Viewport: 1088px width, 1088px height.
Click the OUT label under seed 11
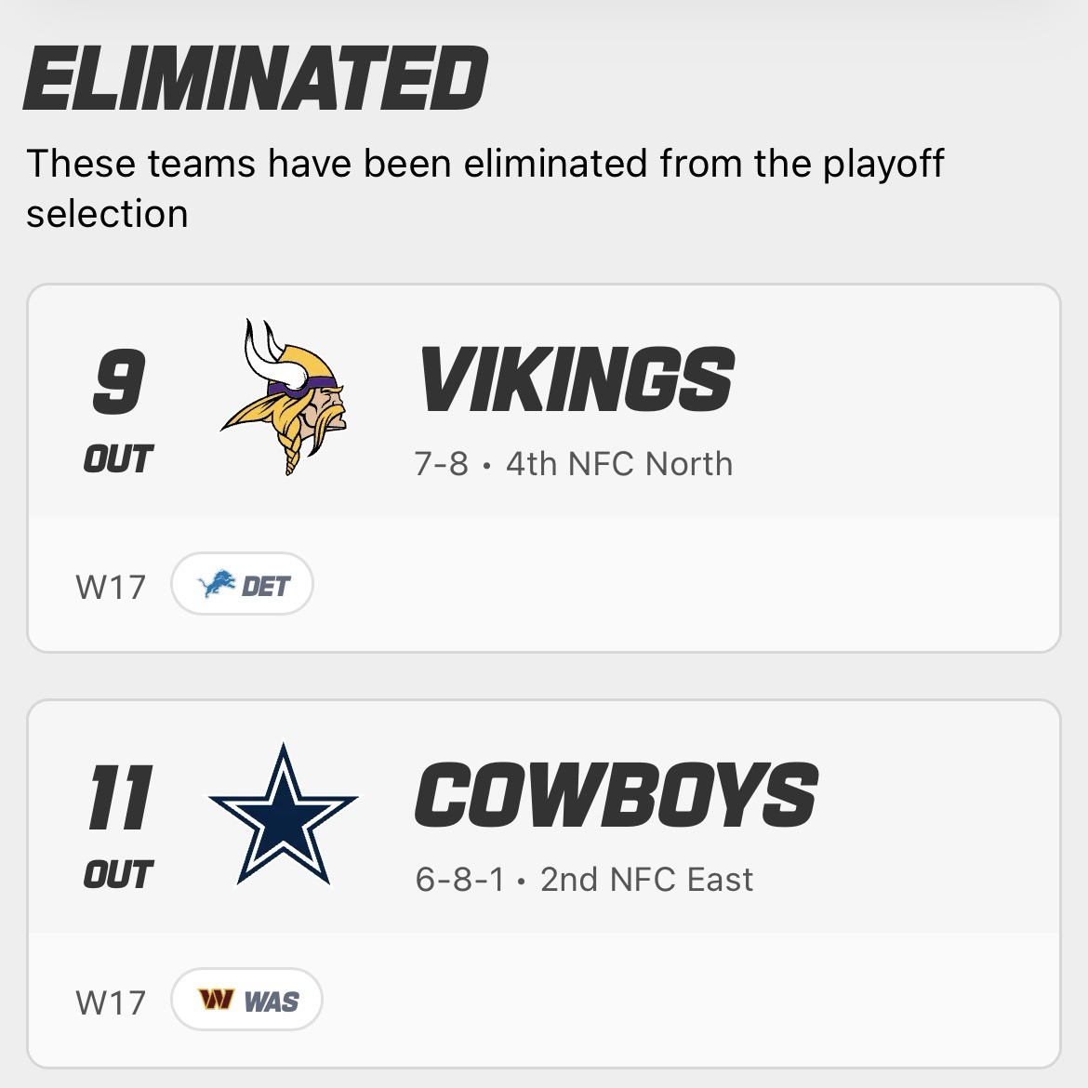[118, 874]
